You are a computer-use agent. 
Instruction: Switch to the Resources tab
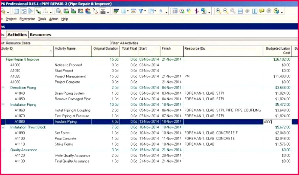40,34
